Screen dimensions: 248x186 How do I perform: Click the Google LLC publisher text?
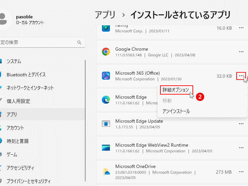[158, 55]
